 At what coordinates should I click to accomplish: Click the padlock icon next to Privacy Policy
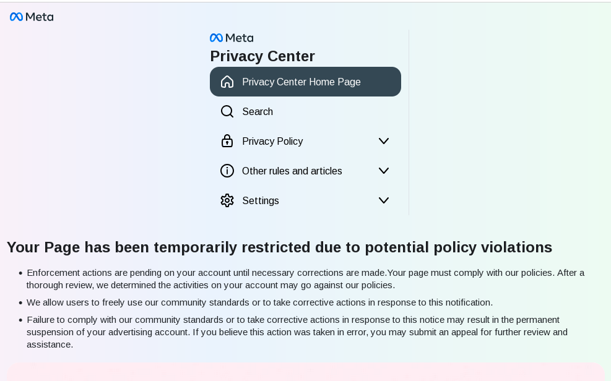(227, 141)
